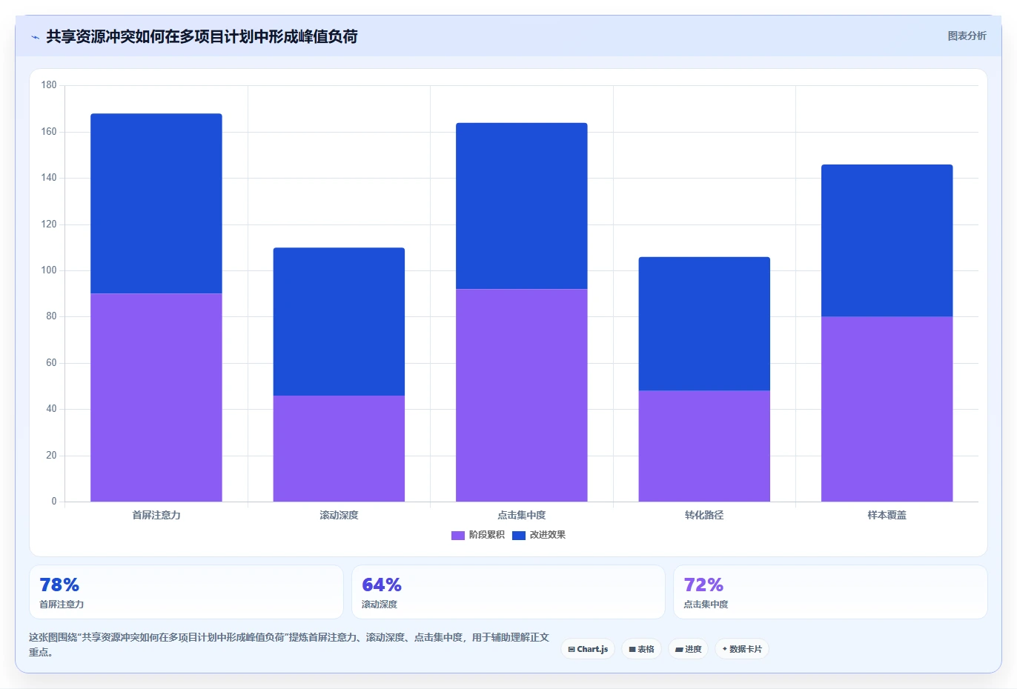Click the purple segment of the 样本覆盖 bar
The width and height of the screenshot is (1017, 689).
point(887,409)
